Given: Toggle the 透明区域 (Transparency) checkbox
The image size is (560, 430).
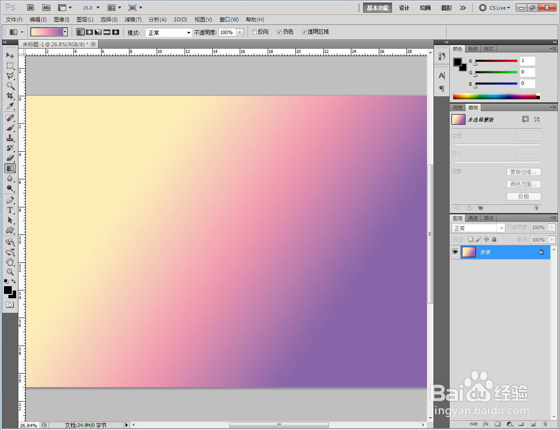Looking at the screenshot, I should click(x=304, y=32).
